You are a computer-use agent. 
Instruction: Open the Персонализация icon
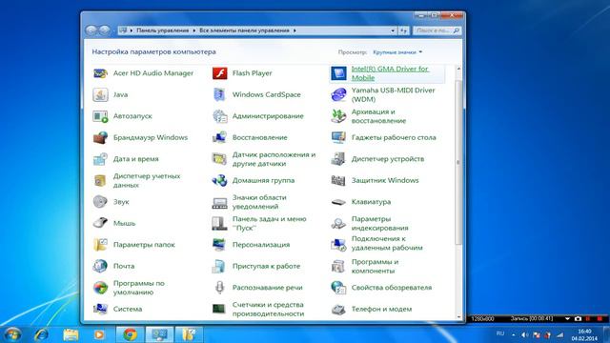click(x=219, y=245)
